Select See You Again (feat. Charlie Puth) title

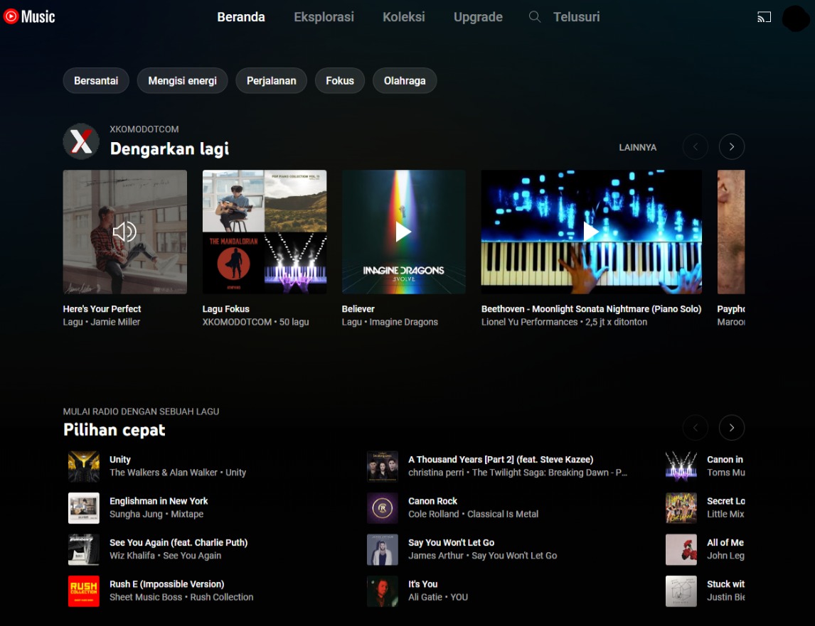179,543
